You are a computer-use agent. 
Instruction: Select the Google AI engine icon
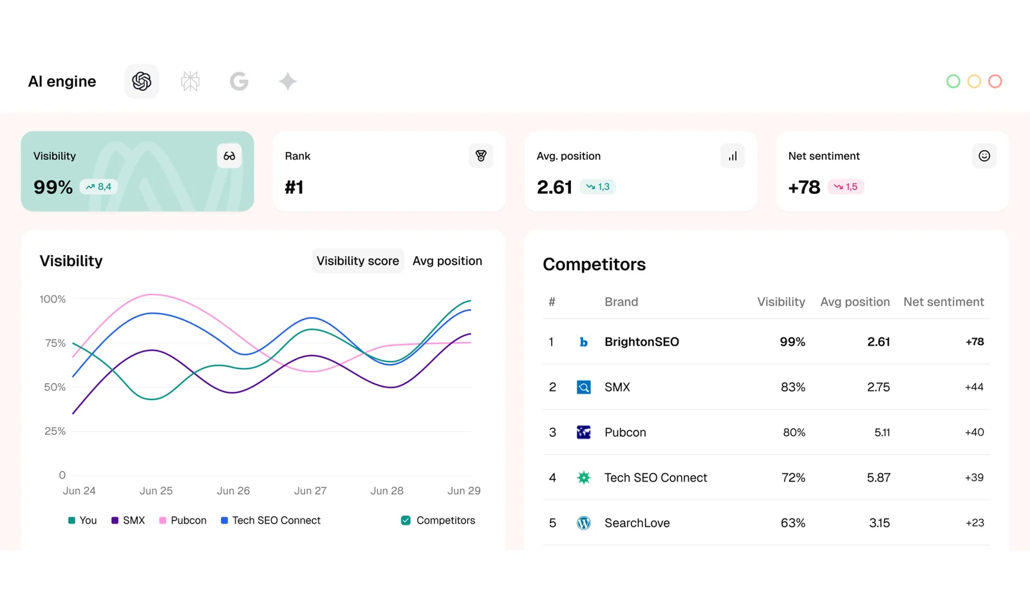239,81
